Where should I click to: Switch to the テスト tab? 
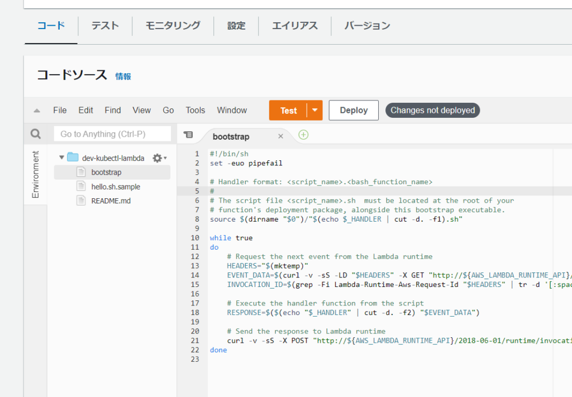[x=104, y=25]
